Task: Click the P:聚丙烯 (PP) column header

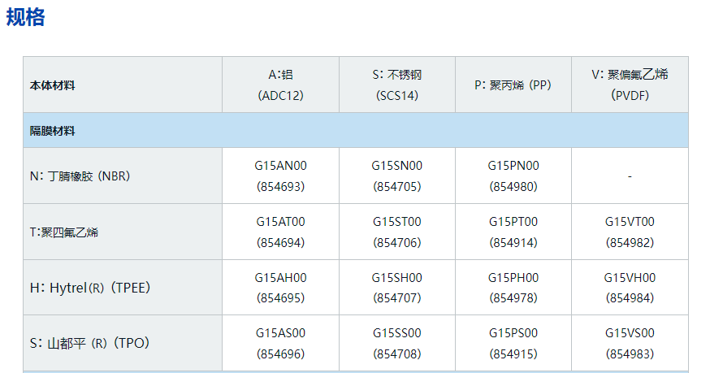Action: (513, 85)
